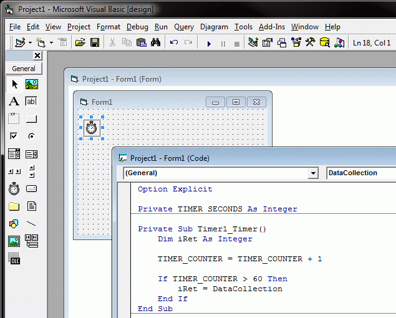Open the File menu

tap(15, 27)
